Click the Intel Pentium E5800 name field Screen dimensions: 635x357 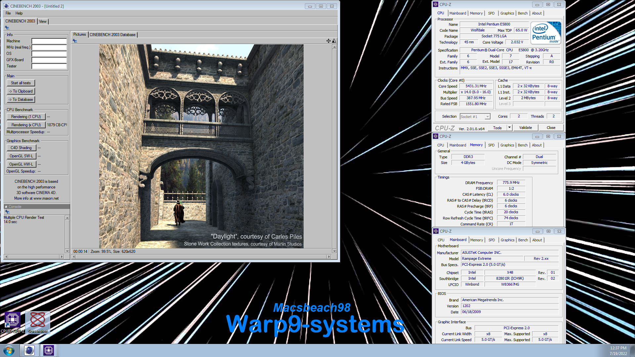pos(494,24)
